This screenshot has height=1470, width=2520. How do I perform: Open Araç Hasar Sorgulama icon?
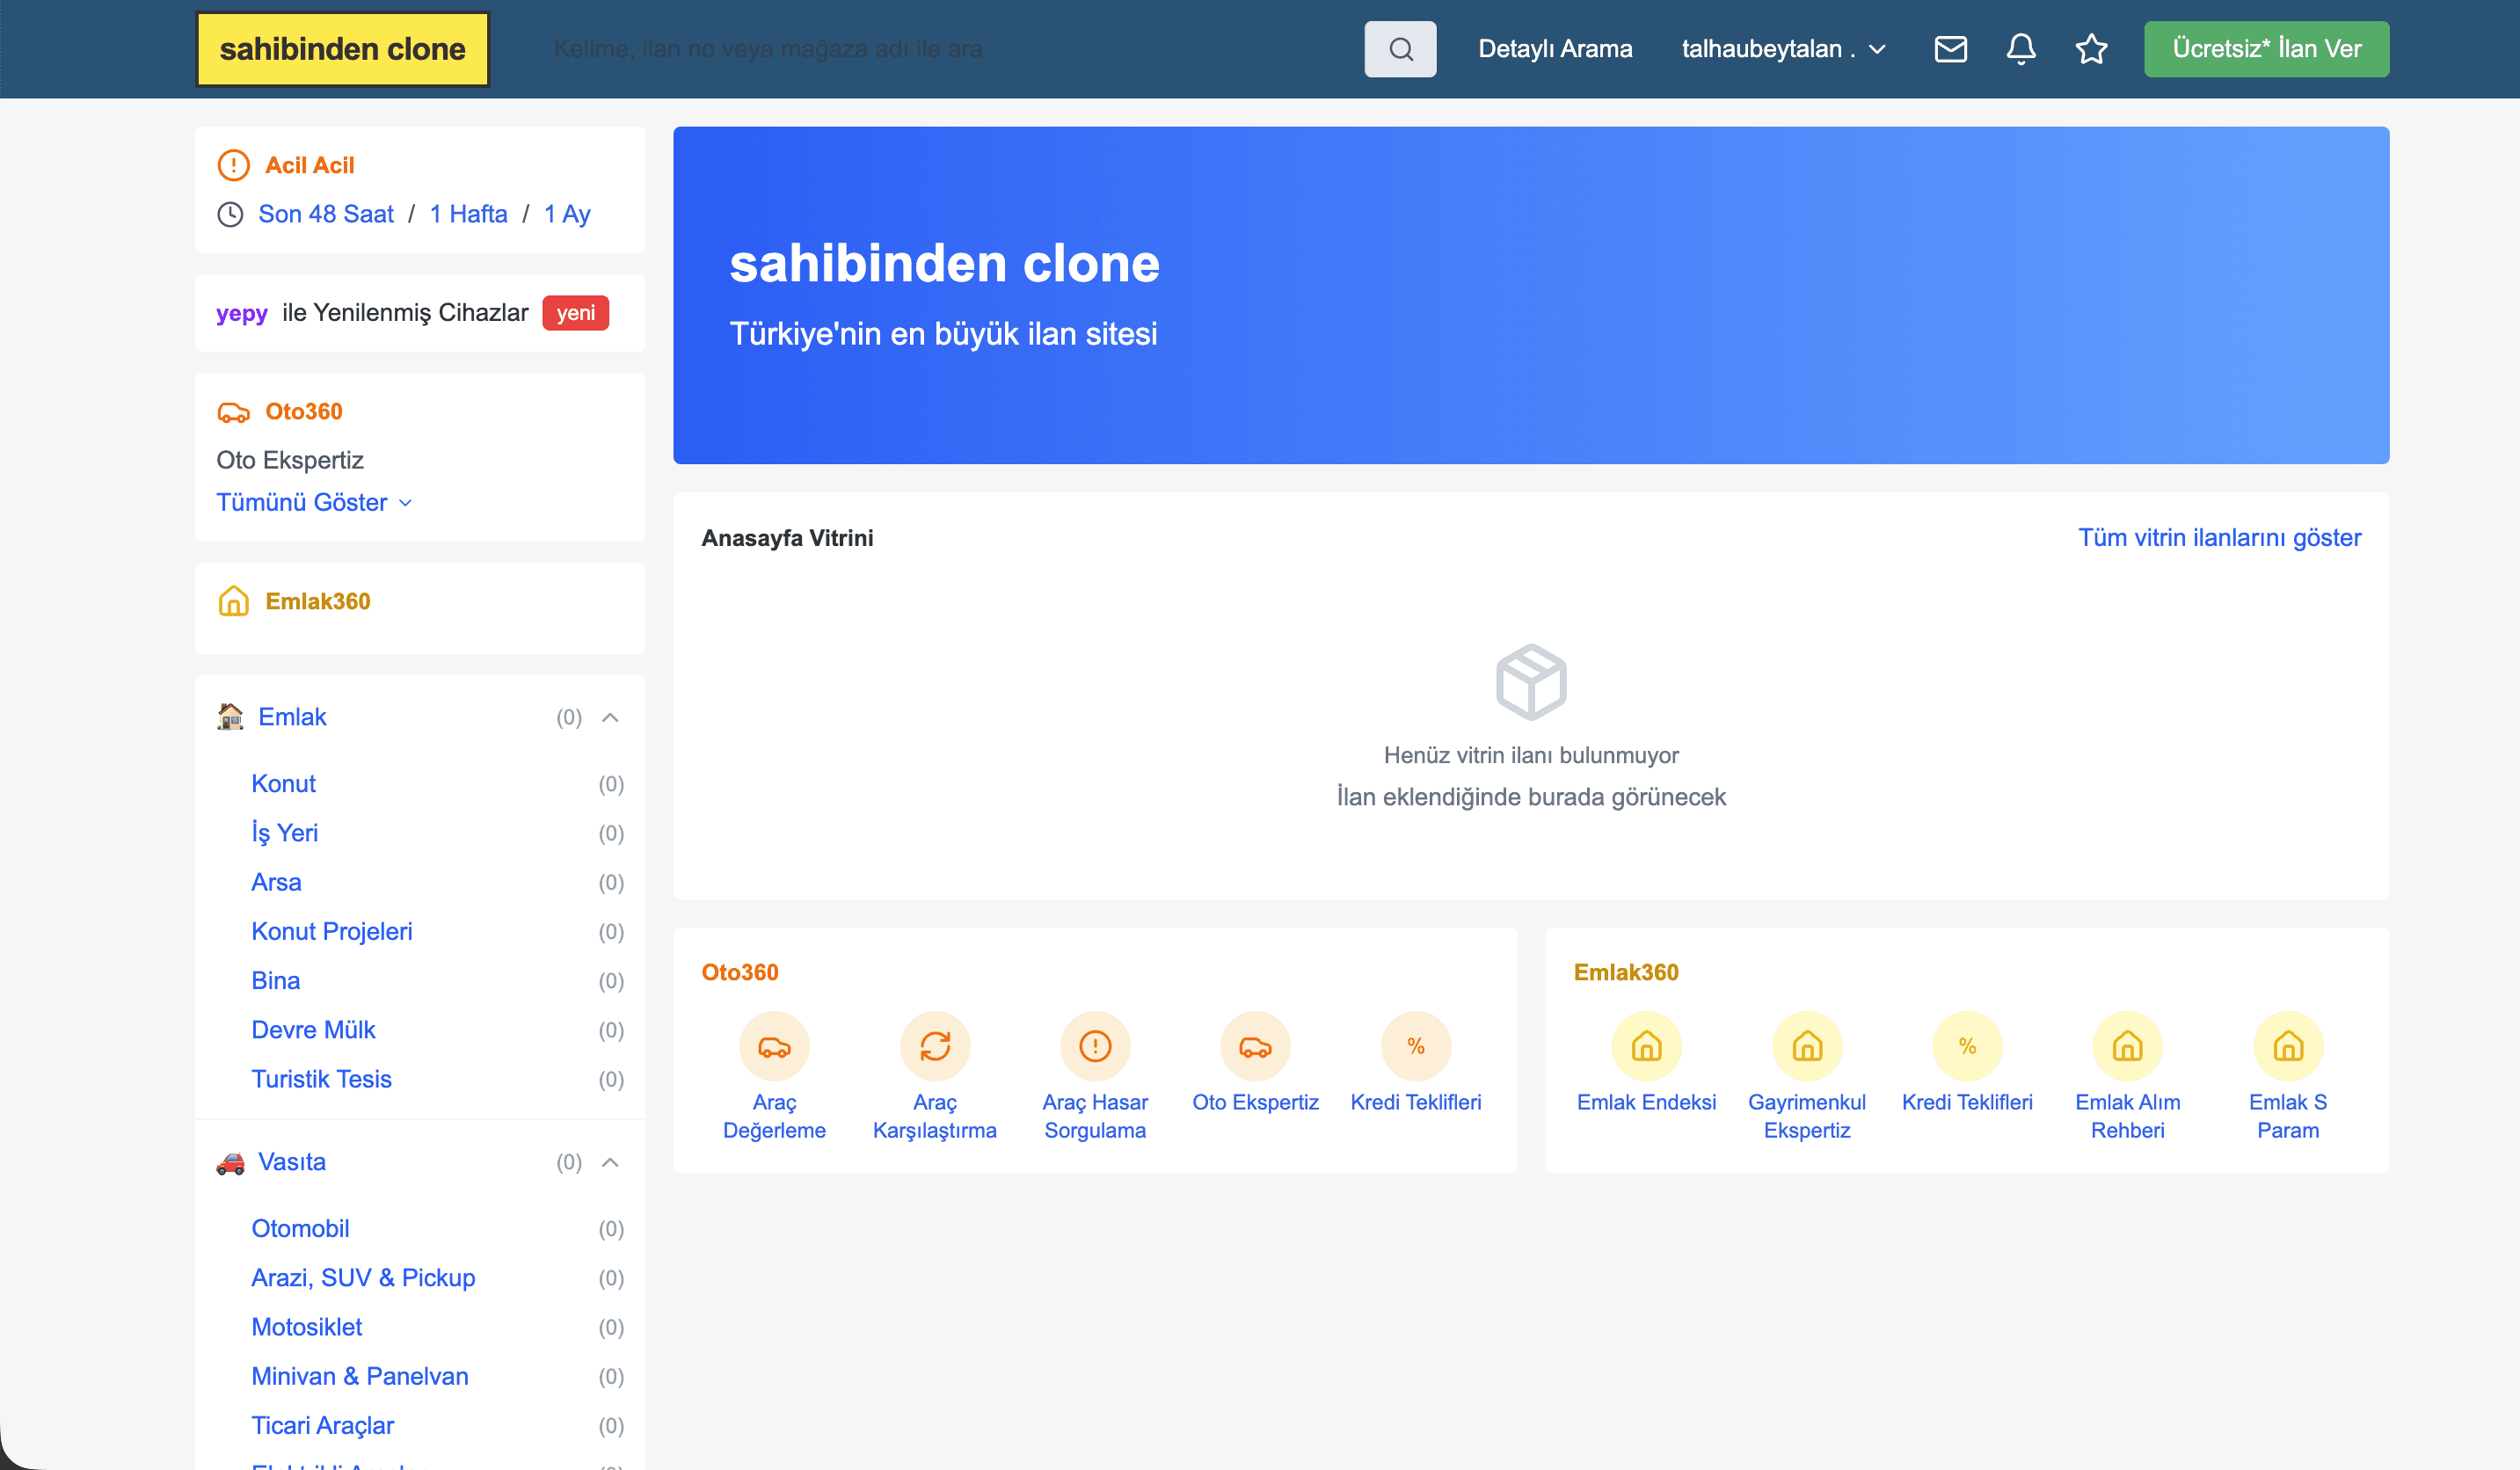(x=1095, y=1046)
